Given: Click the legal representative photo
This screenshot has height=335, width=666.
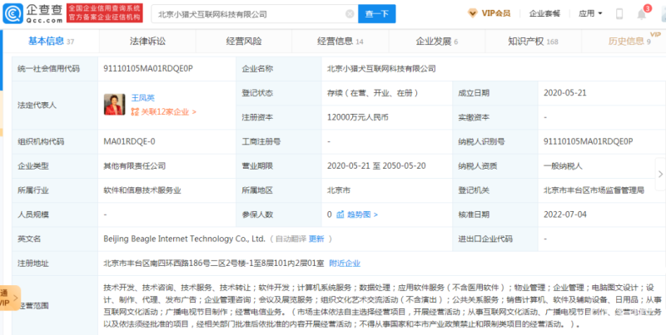Looking at the screenshot, I should [x=115, y=104].
